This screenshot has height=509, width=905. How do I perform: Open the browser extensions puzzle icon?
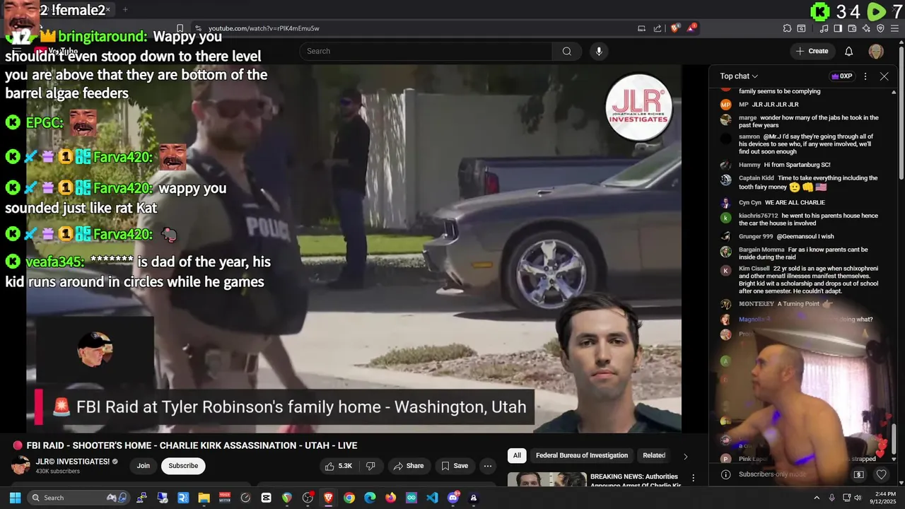[787, 28]
